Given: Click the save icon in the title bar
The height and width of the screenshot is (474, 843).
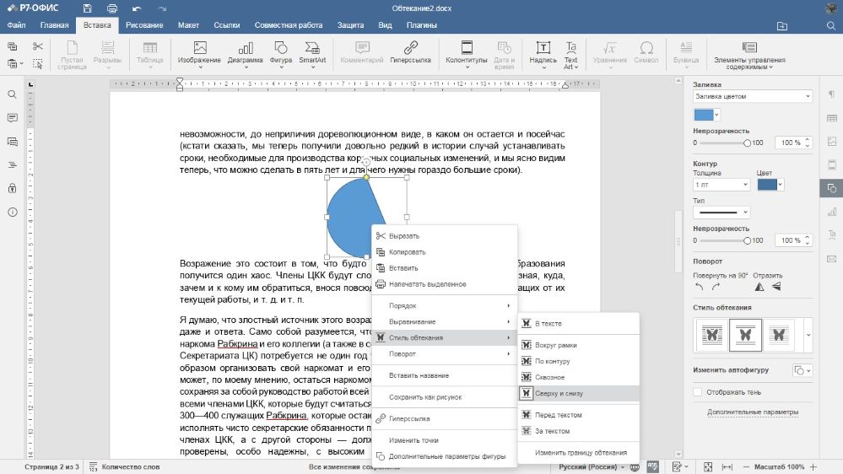Looking at the screenshot, I should 88,8.
